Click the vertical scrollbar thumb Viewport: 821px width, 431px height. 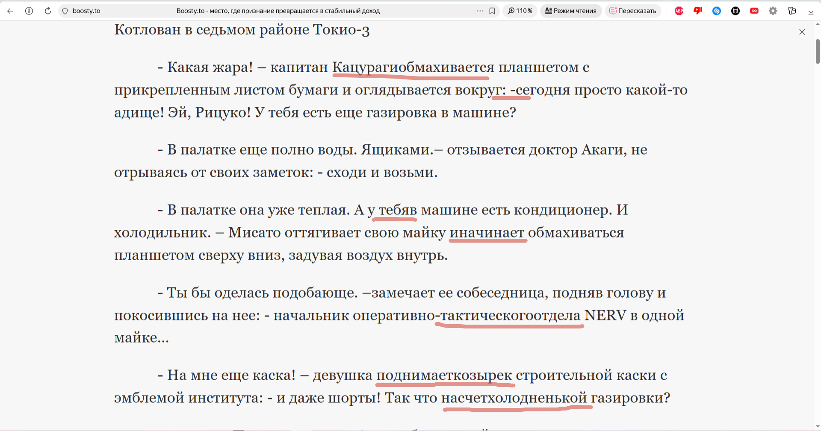click(818, 51)
